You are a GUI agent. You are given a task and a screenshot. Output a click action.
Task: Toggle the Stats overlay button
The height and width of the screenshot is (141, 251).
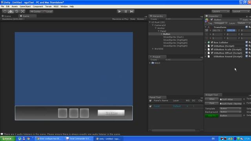point(133,19)
